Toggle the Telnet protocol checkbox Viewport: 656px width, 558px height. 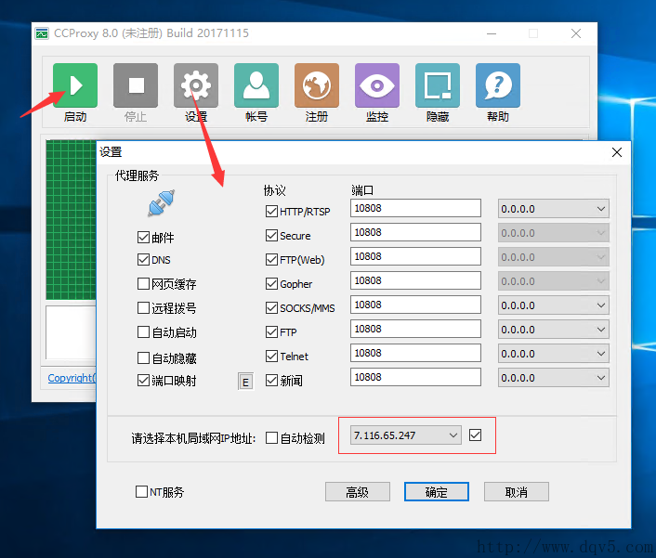(271, 357)
